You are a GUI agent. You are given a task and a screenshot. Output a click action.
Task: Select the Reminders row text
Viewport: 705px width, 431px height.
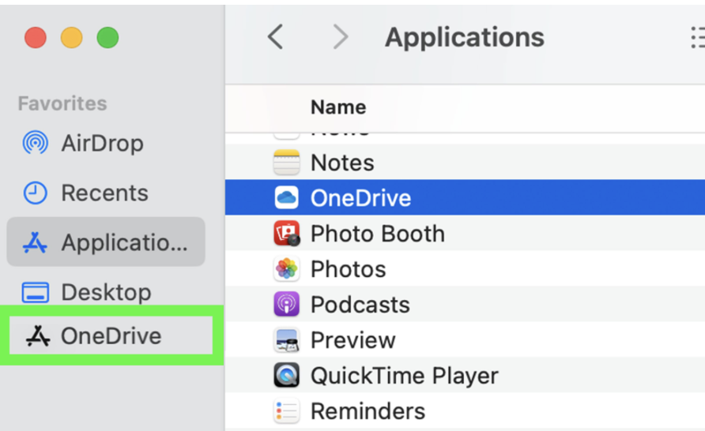(368, 411)
